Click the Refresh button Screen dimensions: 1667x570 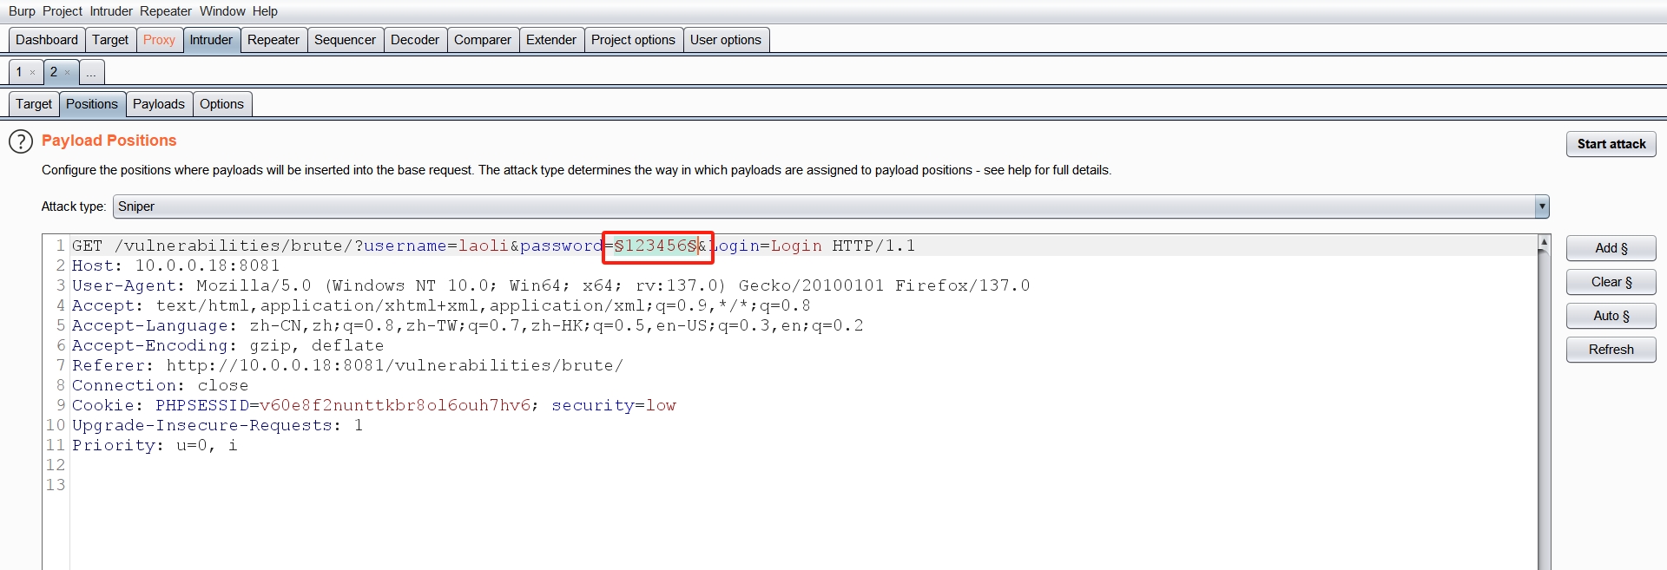pyautogui.click(x=1611, y=350)
